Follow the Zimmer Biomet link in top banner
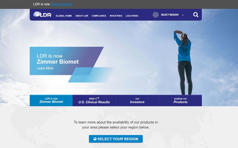Image resolution: width=238 pixels, height=148 pixels. (62, 4)
